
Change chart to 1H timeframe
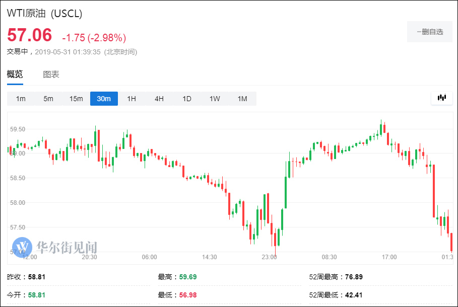132,99
